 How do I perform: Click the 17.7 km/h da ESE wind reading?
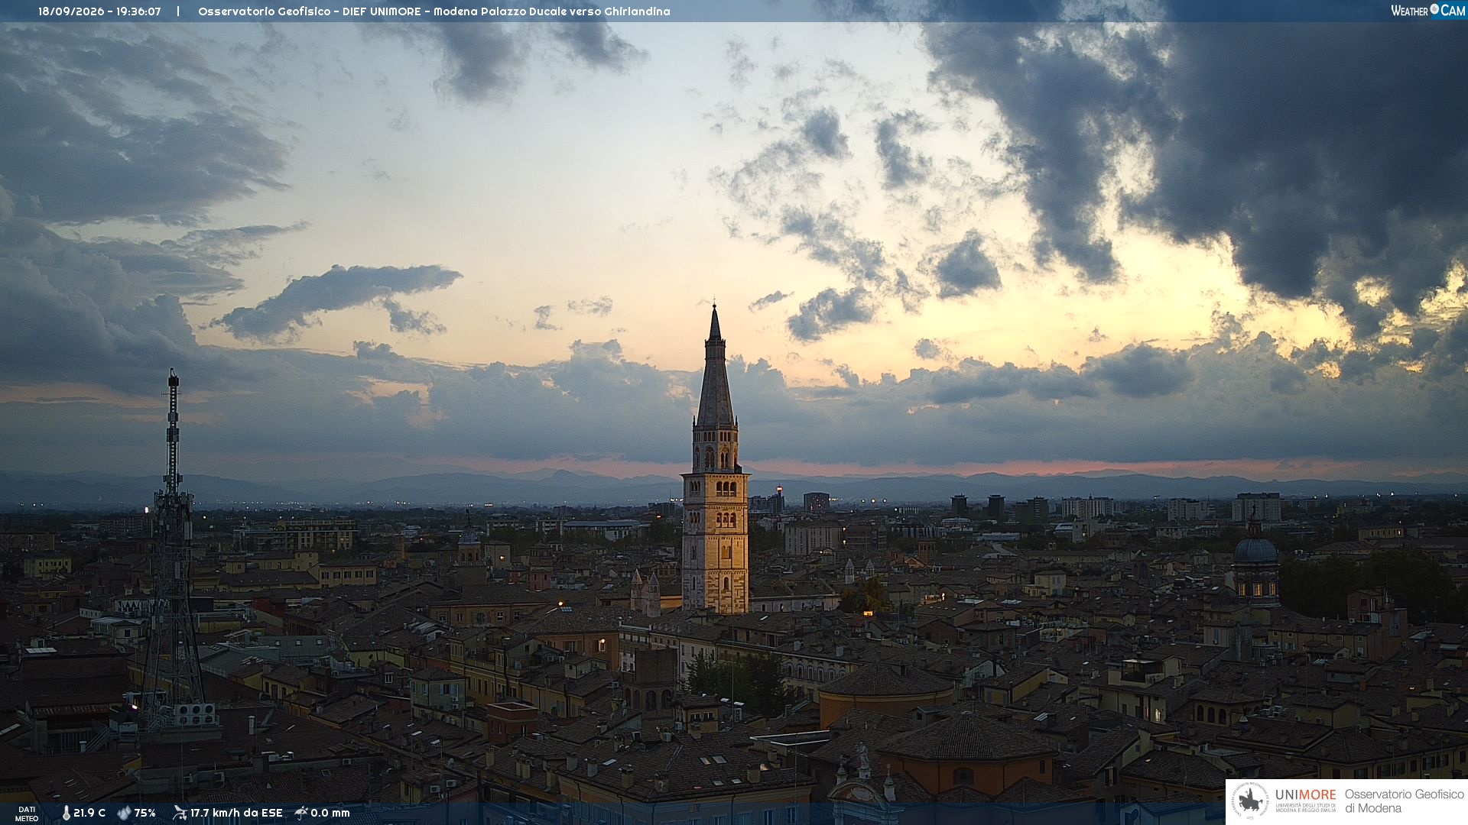(236, 813)
